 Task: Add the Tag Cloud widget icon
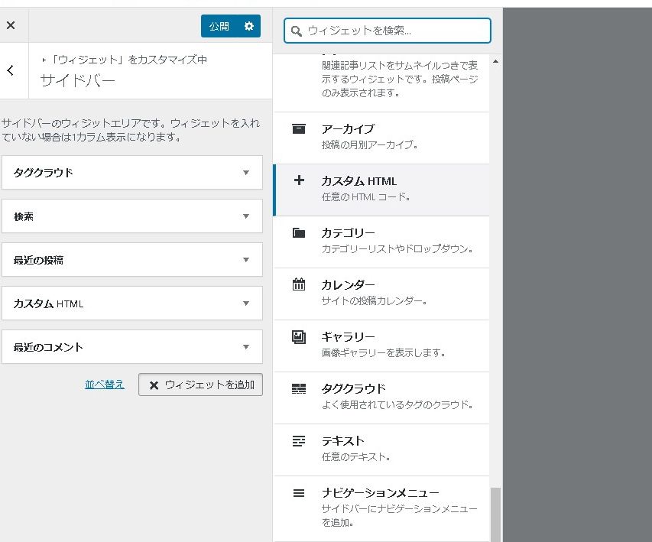[299, 389]
